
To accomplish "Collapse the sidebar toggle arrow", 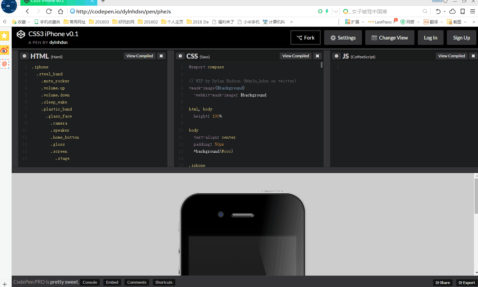I will (4, 22).
